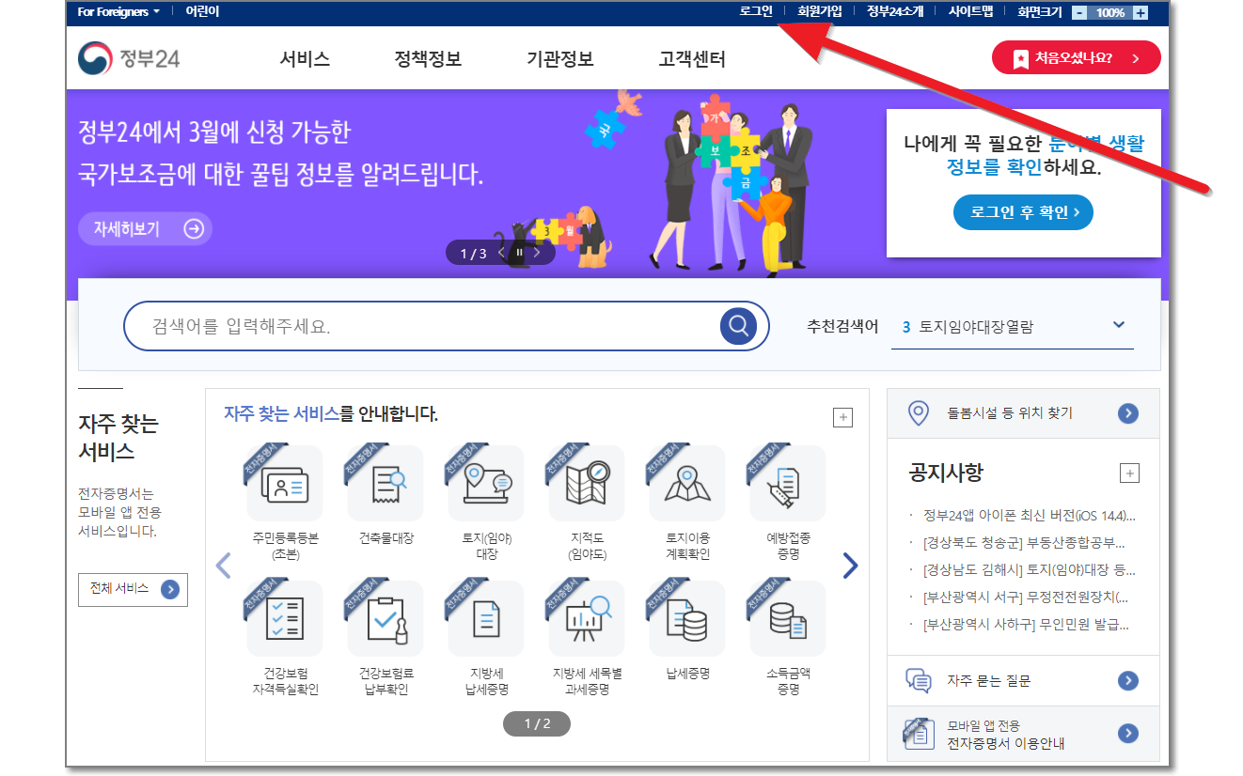Open the 토지(임야)대장 service icon
Image resolution: width=1243 pixels, height=776 pixels.
pos(486,484)
